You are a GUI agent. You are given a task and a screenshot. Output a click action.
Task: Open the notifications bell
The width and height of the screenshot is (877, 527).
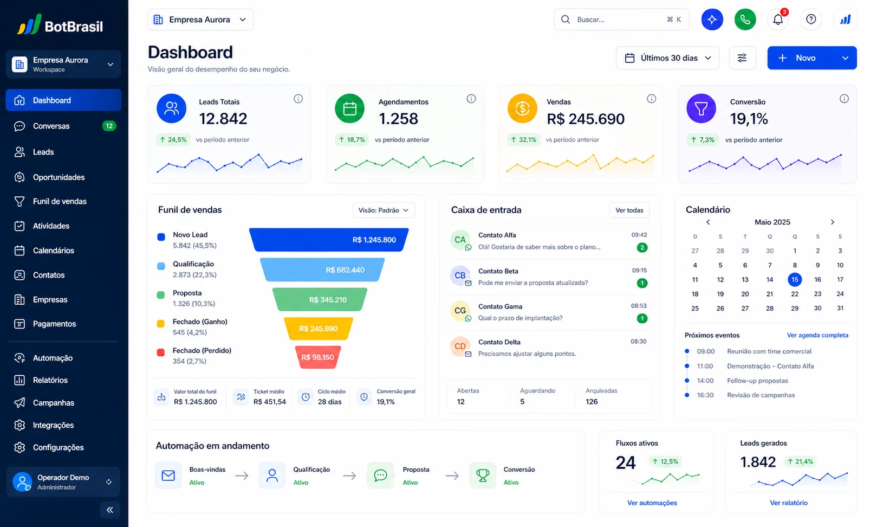(x=778, y=20)
